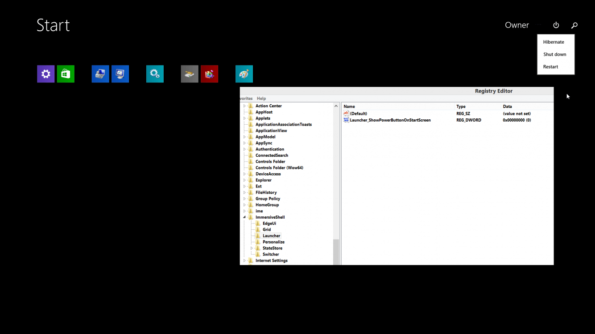This screenshot has height=334, width=595.
Task: Click the REG_DWORD type cell
Action: pyautogui.click(x=469, y=120)
